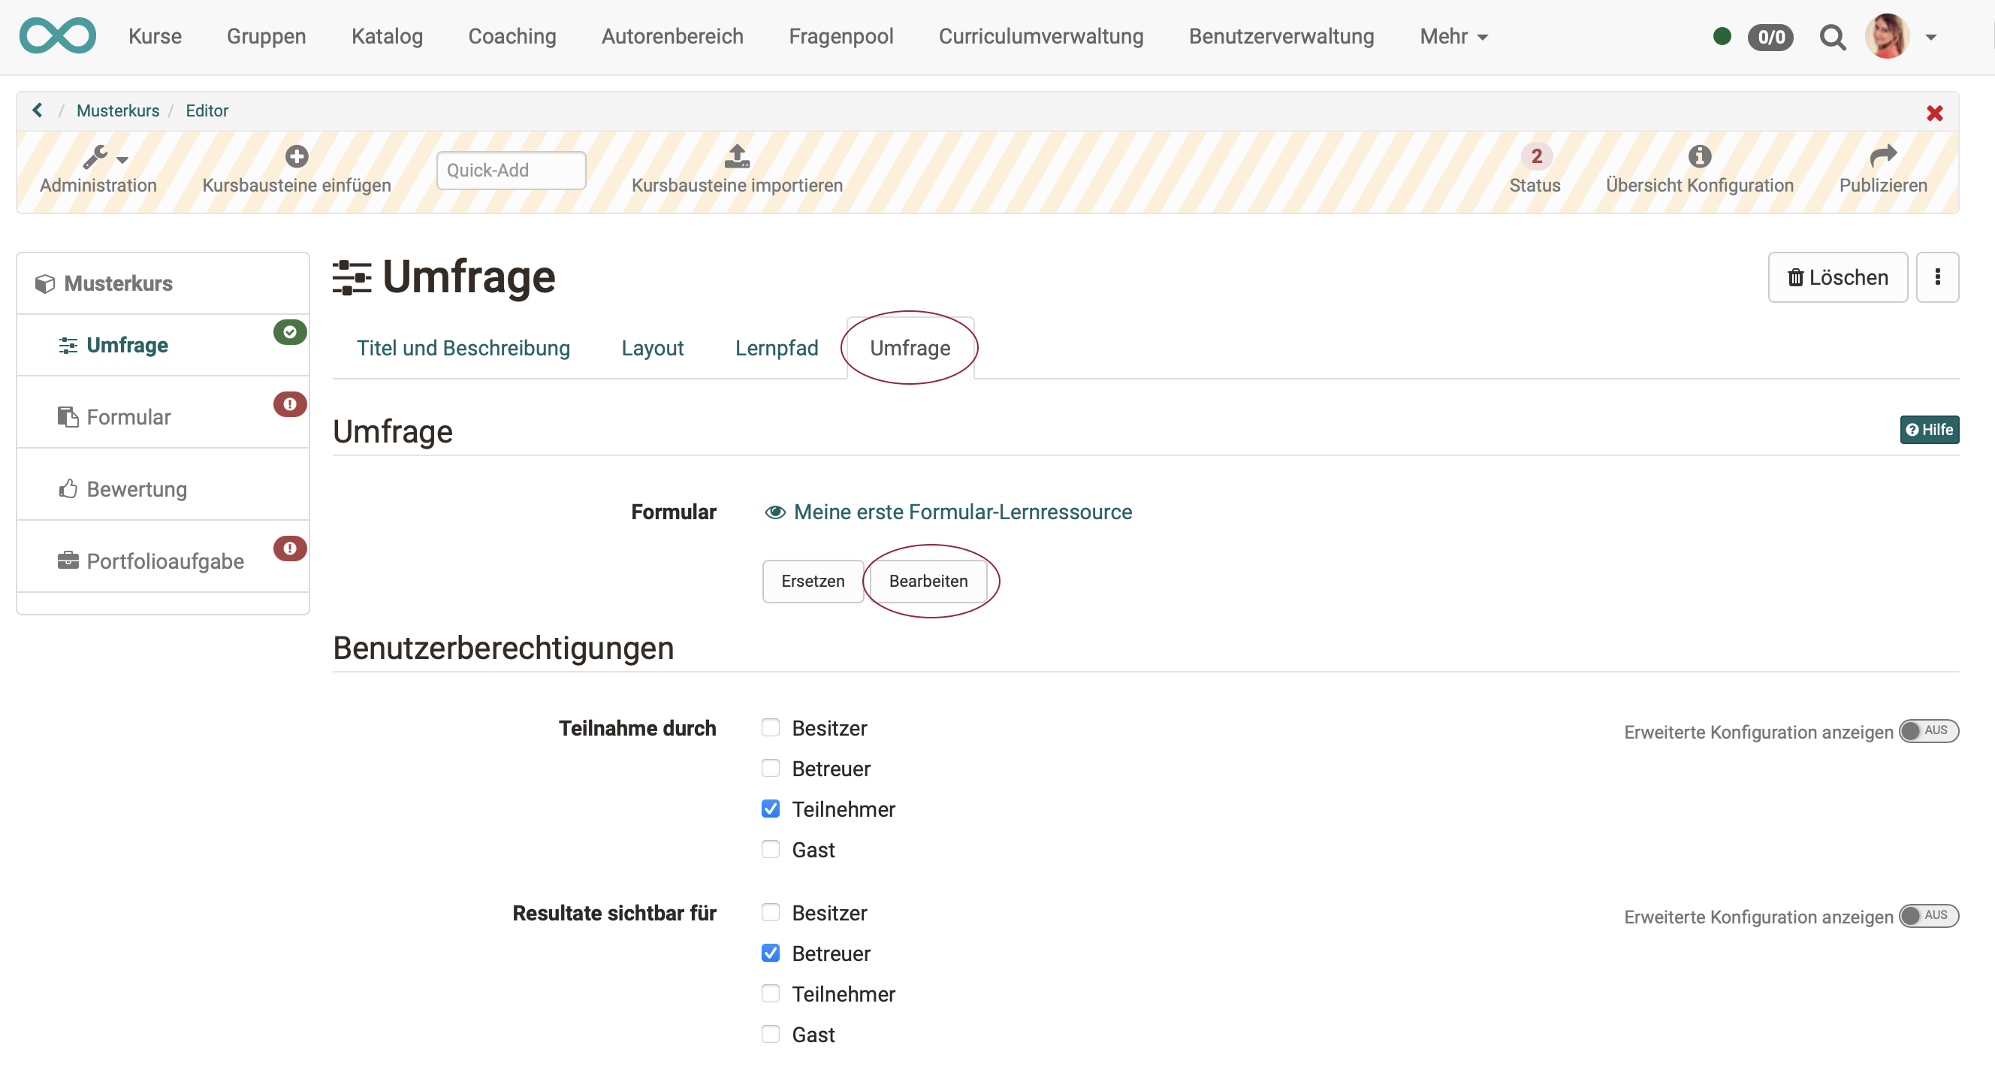The width and height of the screenshot is (1995, 1082).
Task: Open the Benutzerverwaltung menu
Action: [1281, 36]
